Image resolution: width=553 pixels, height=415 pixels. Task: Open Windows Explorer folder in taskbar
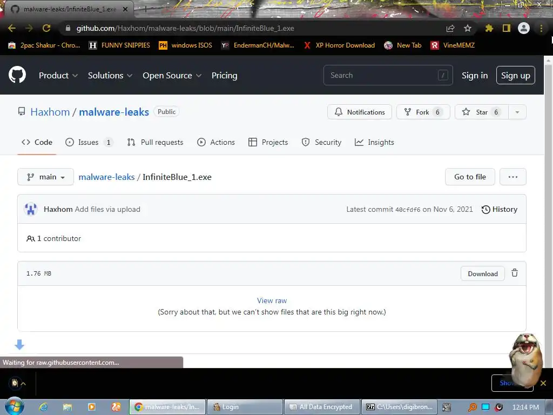pos(68,407)
